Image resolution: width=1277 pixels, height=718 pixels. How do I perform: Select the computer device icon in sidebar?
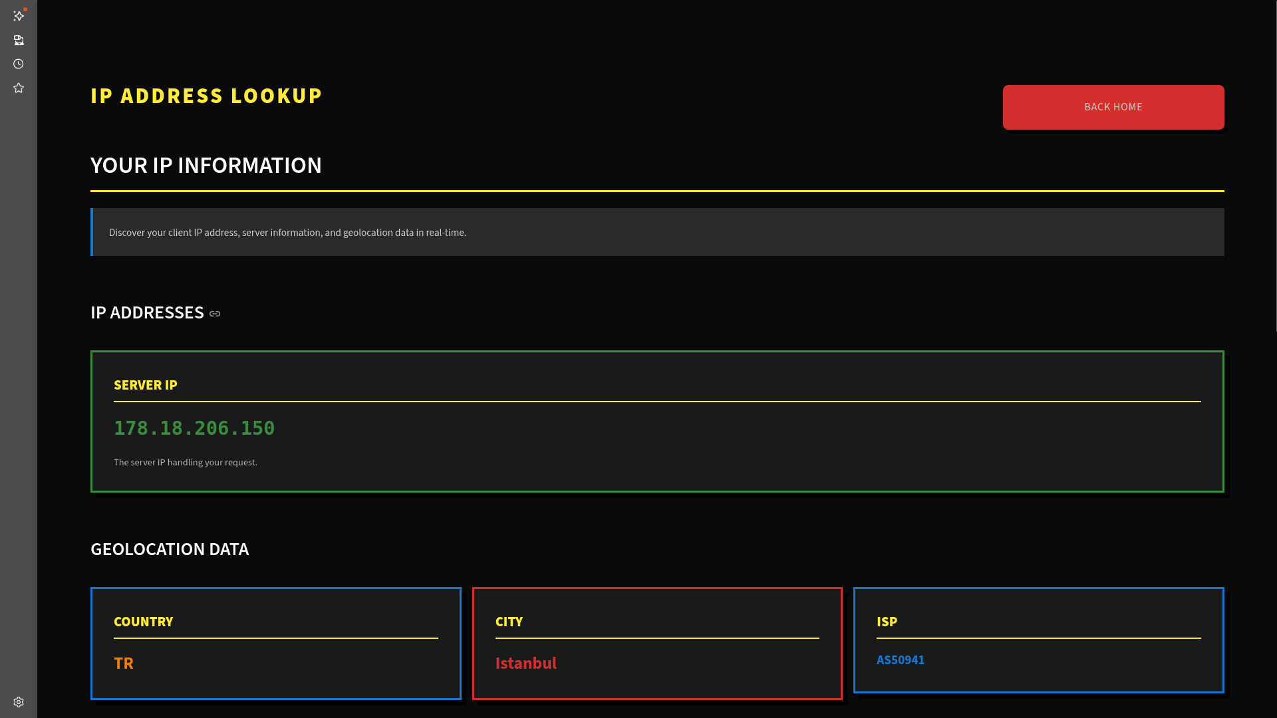coord(19,40)
